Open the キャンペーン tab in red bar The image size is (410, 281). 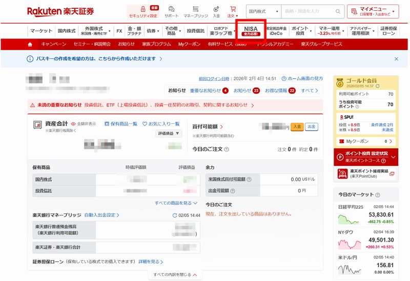pos(54,44)
